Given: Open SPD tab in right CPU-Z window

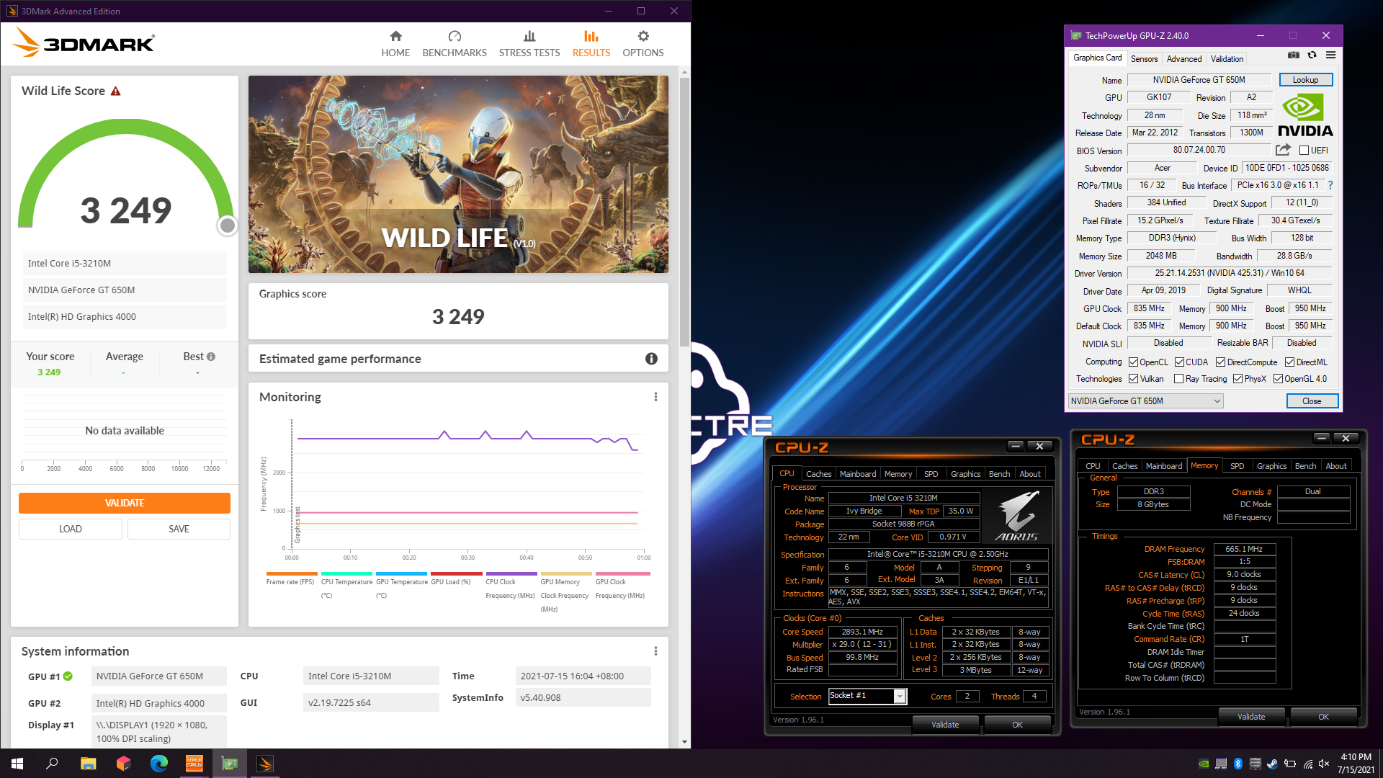Looking at the screenshot, I should (x=1237, y=466).
